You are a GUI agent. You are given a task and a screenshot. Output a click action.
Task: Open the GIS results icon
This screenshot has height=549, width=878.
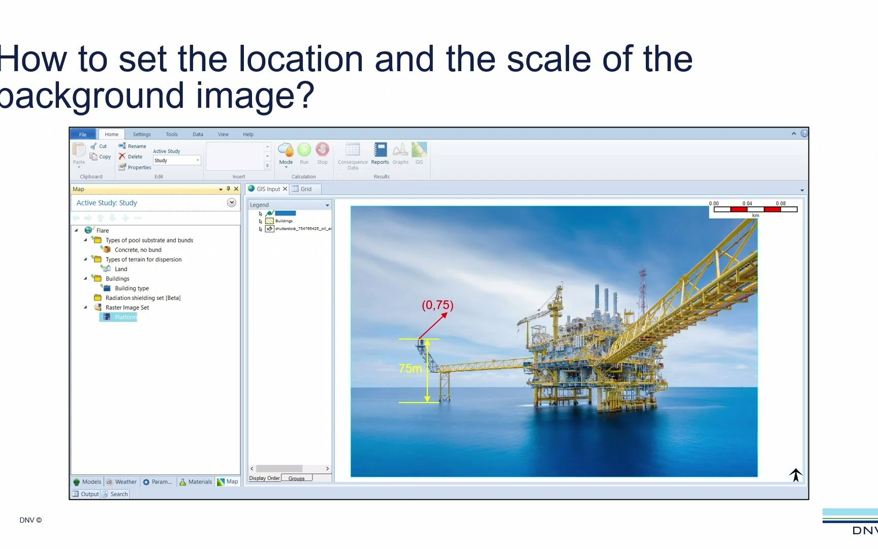click(x=419, y=149)
